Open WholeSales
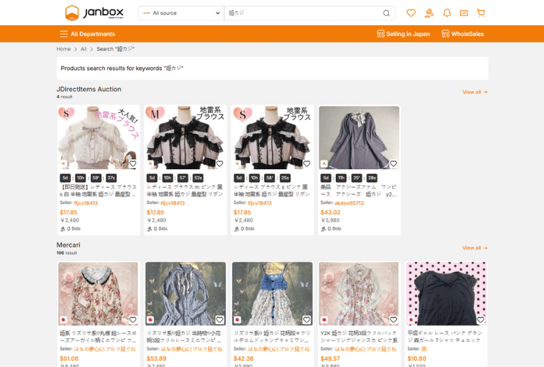Viewport: 544px width, 367px height. tap(462, 34)
